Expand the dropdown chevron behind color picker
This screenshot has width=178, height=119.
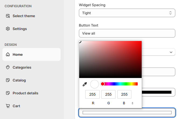[171, 52]
